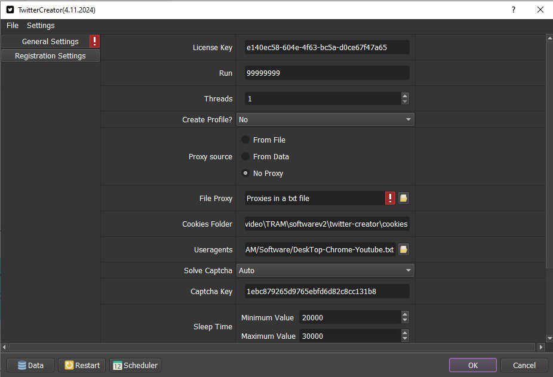The image size is (553, 377).
Task: Open the Scheduler button
Action: [x=135, y=365]
